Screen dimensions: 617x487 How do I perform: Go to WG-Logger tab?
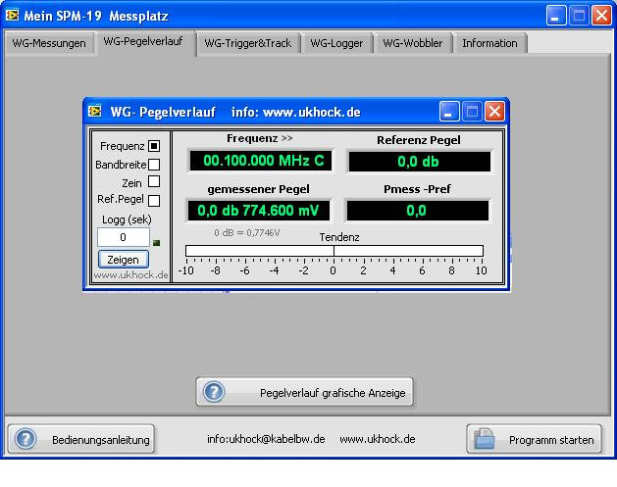click(336, 43)
